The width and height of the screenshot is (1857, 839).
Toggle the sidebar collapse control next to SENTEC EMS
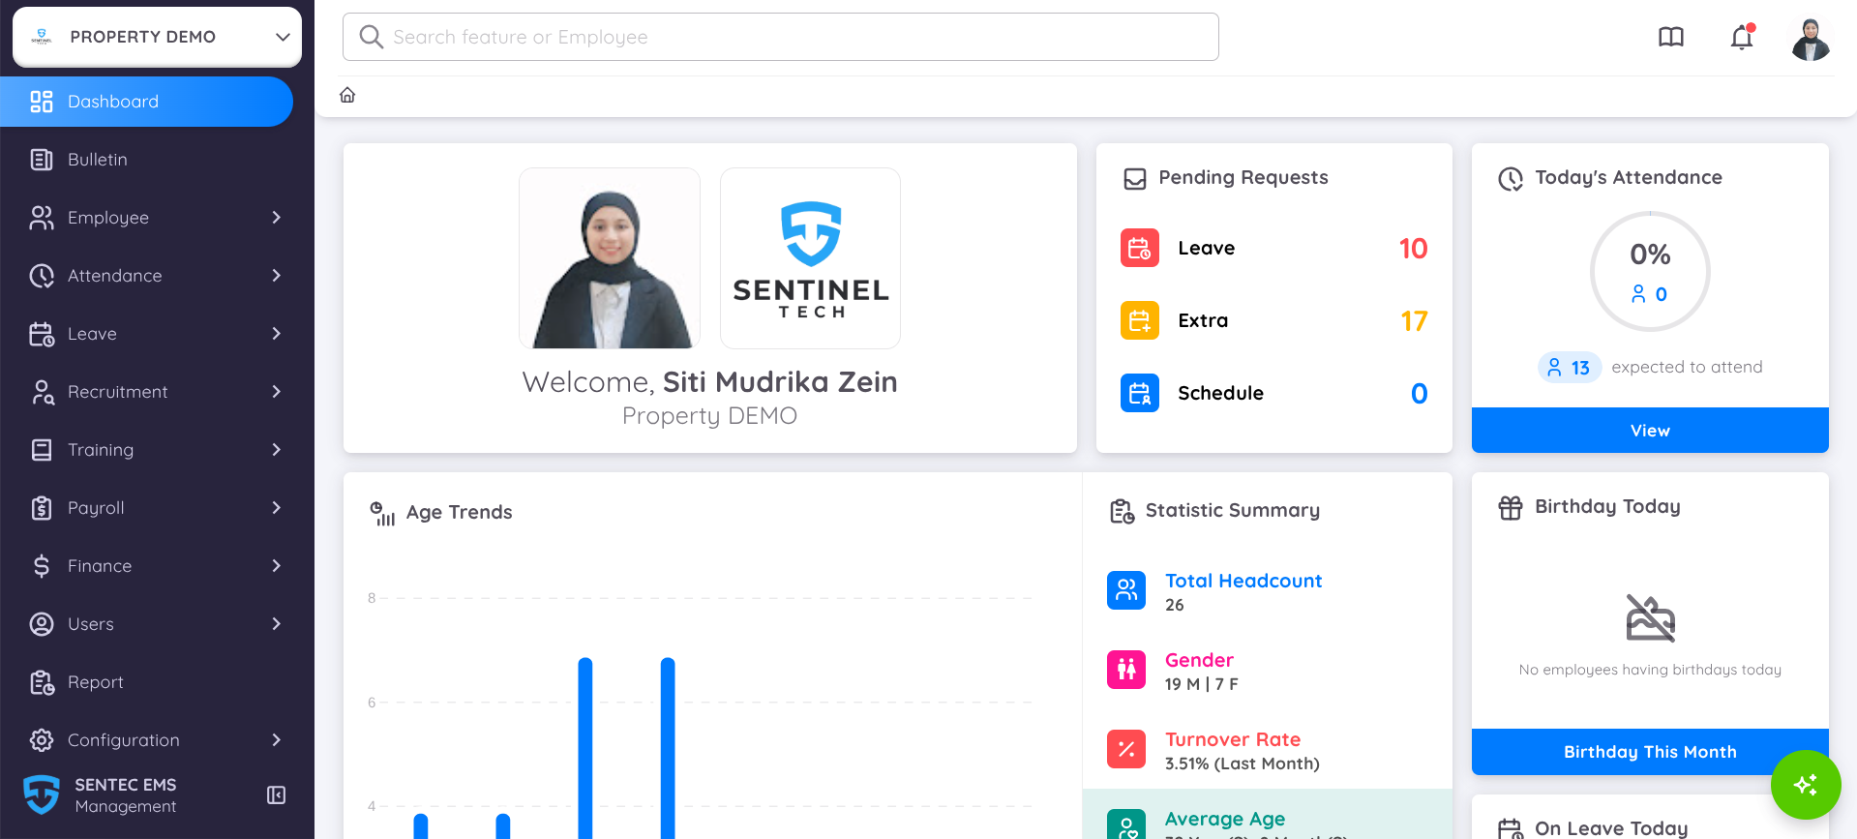tap(276, 794)
